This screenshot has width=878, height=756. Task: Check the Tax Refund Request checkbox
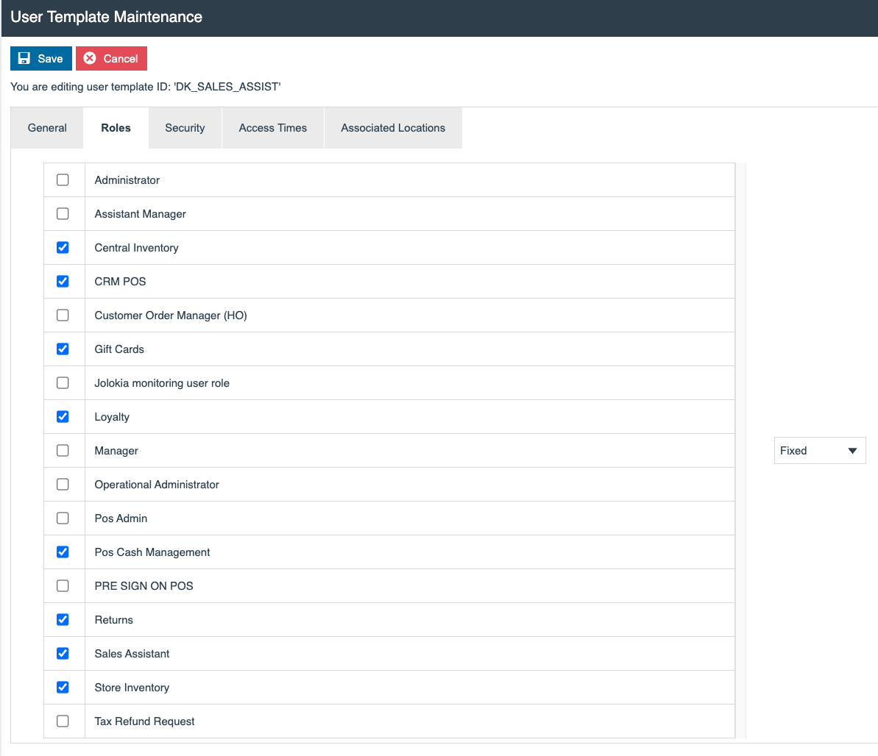click(x=63, y=721)
